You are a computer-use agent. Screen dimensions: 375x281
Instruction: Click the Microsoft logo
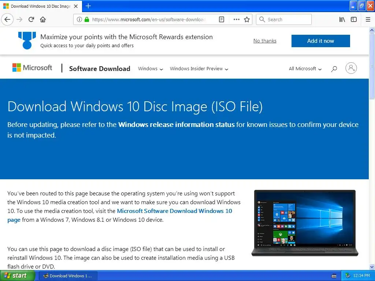pos(32,68)
